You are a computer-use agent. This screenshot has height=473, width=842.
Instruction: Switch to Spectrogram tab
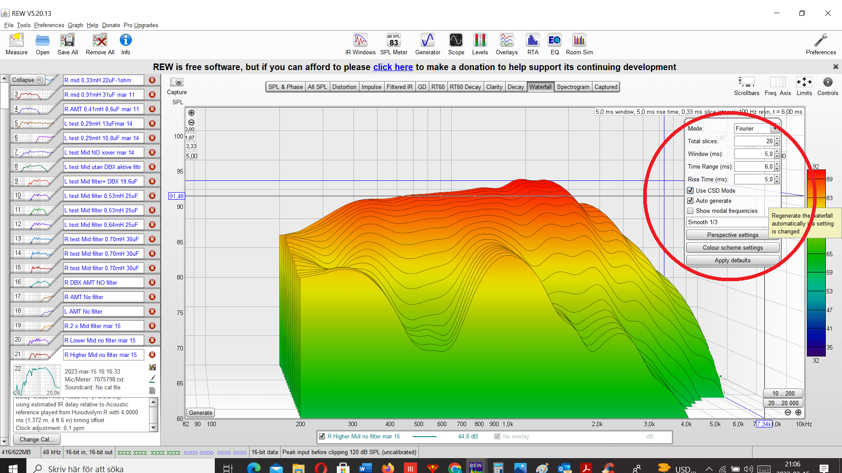click(573, 87)
